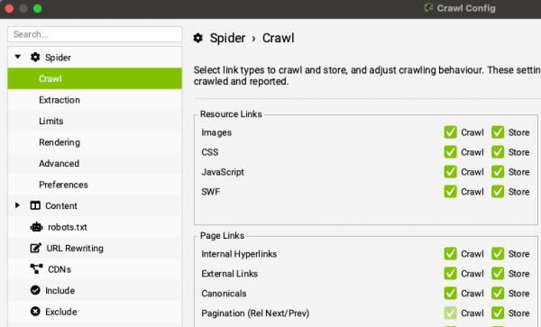Open the Advanced settings
Image resolution: width=541 pixels, height=327 pixels.
tap(95, 163)
